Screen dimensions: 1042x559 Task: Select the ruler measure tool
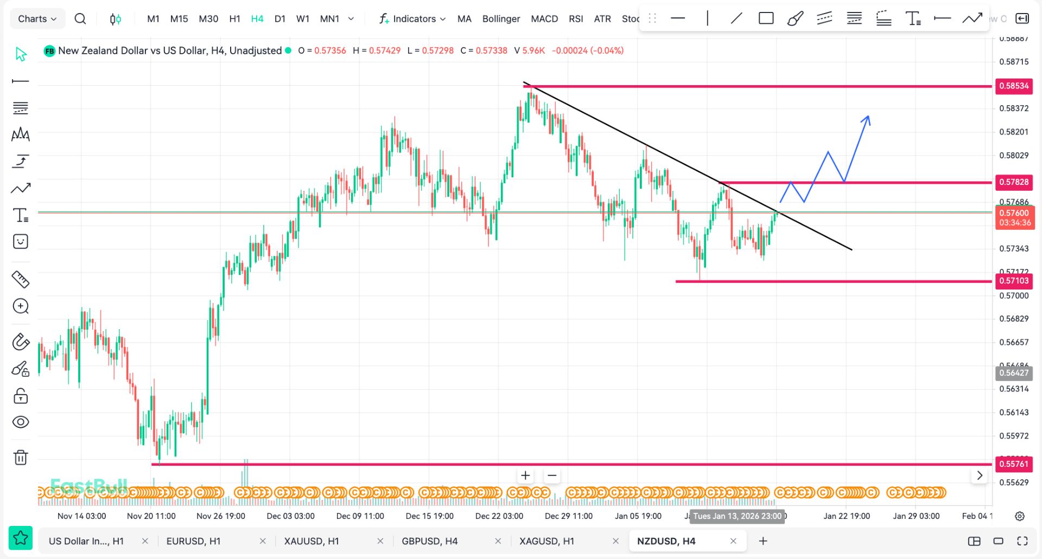click(21, 279)
